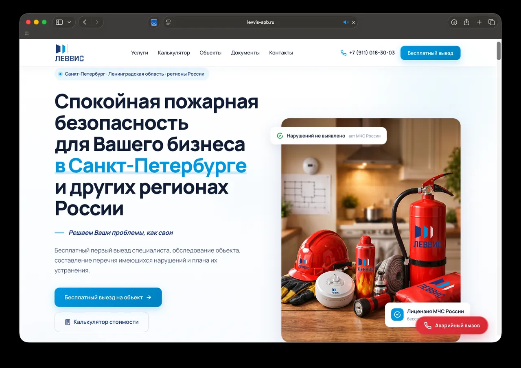
Task: Open the Контакты menu item
Action: click(x=281, y=53)
